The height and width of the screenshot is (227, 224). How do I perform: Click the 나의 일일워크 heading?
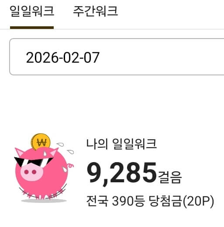121,144
